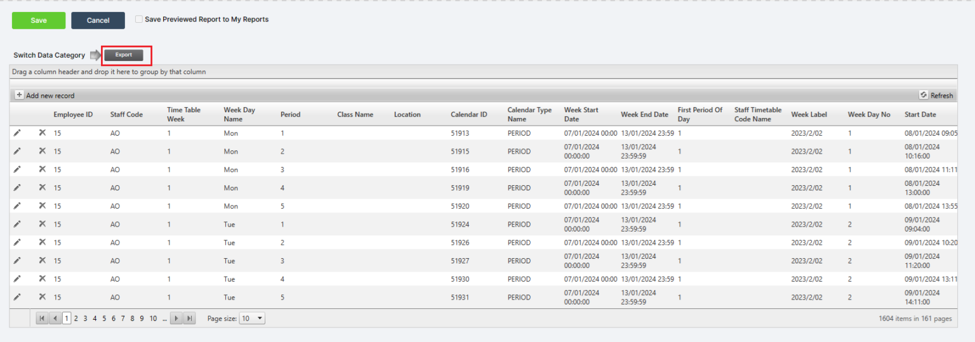
Task: Delete the Mon period 3 row via X icon
Action: (x=42, y=169)
